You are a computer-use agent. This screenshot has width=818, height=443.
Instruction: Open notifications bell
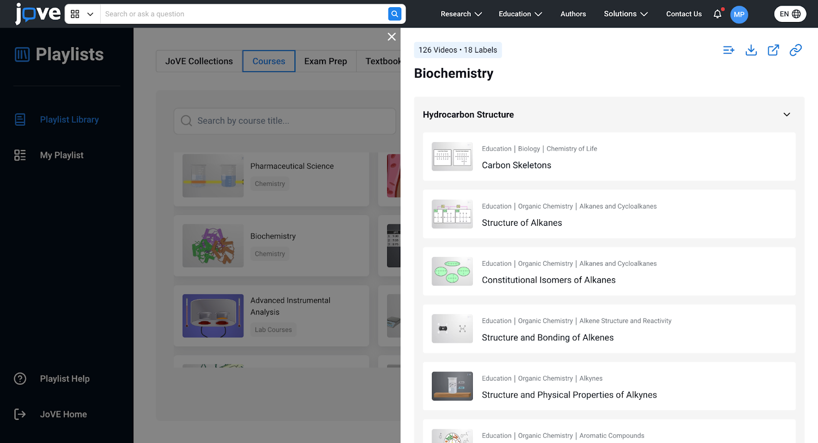(x=717, y=14)
